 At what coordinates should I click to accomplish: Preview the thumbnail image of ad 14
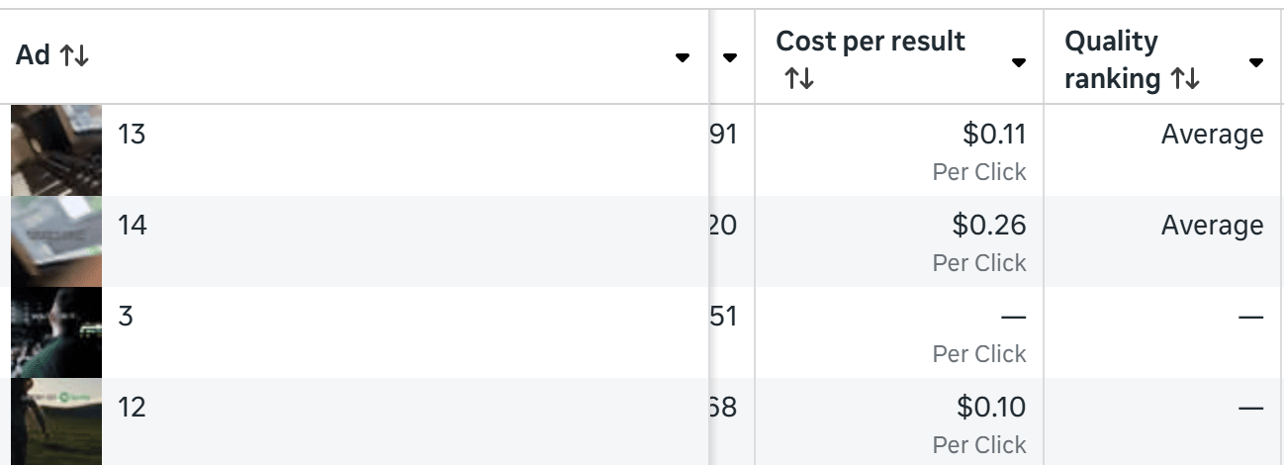click(56, 240)
